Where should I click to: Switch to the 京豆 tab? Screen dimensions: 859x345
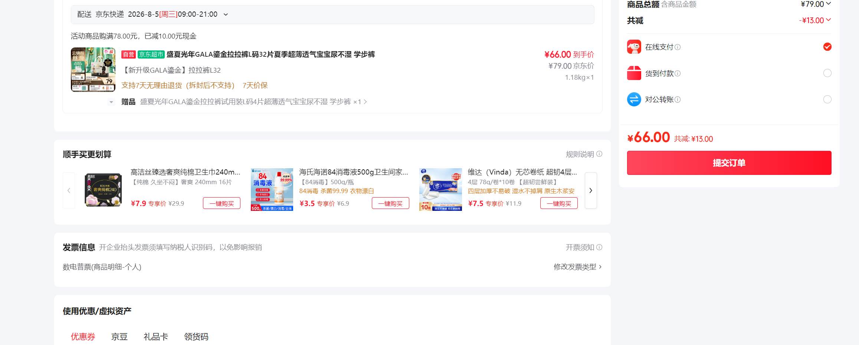[x=119, y=336]
